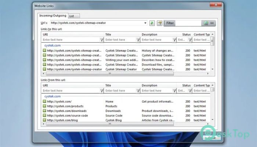This screenshot has height=147, width=257.
Task: Select 'Downloads' title cell
Action: 113,111
